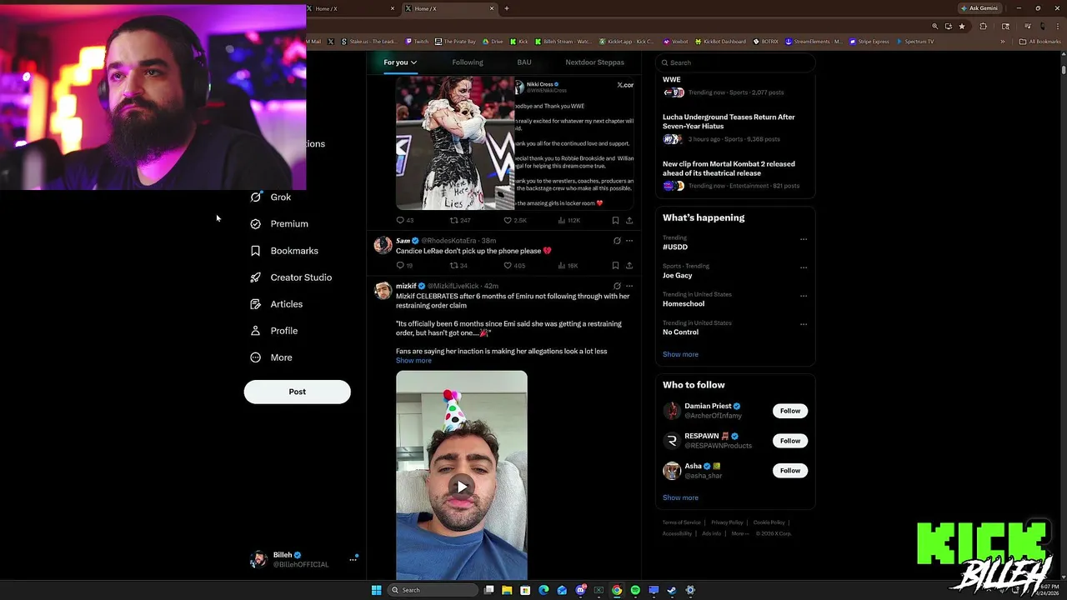Switch to the Nextdoor Steppas tab
The height and width of the screenshot is (600, 1067).
tap(594, 62)
